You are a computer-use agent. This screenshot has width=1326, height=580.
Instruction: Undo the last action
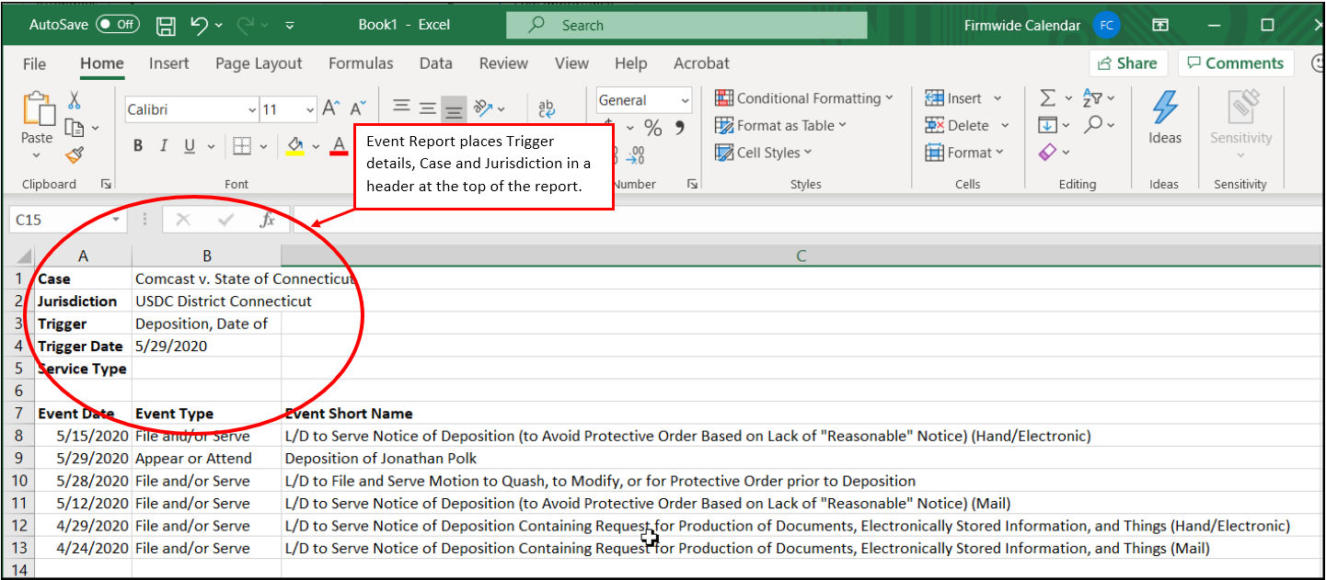tap(199, 26)
